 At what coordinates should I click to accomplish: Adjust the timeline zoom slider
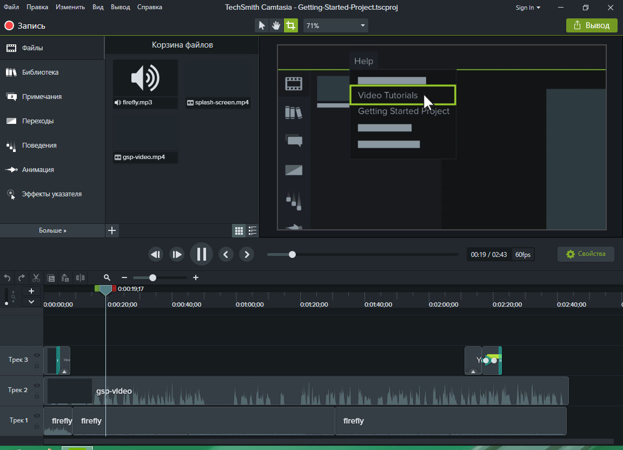tap(153, 277)
